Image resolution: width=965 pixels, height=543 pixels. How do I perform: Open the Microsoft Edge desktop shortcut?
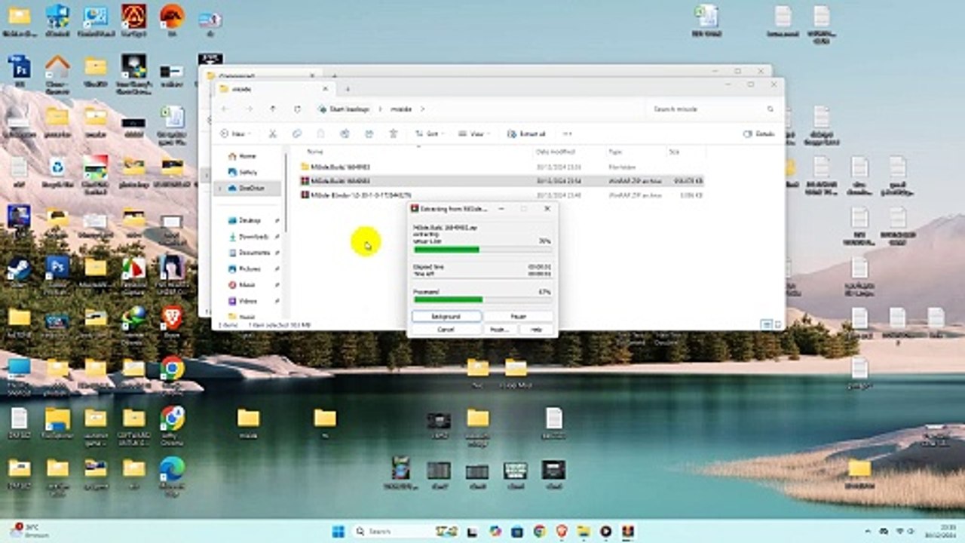(172, 474)
